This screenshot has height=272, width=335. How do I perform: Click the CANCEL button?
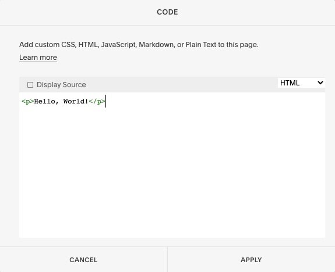point(83,260)
